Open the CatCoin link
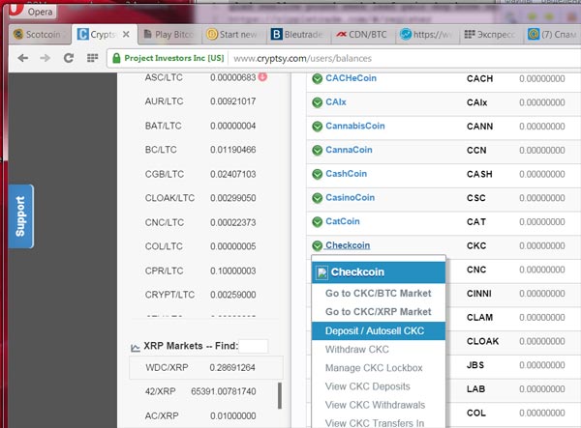 point(343,221)
